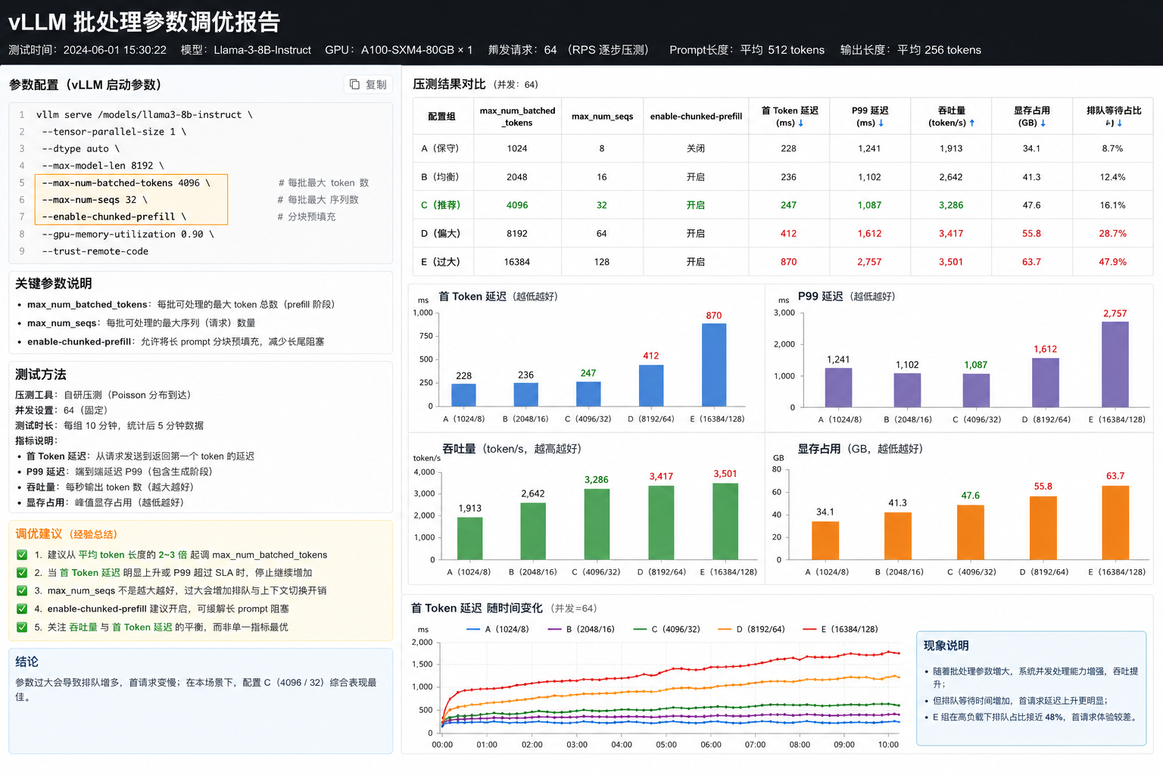Click 压测结果对比 section heading
The height and width of the screenshot is (775, 1163).
click(x=449, y=84)
